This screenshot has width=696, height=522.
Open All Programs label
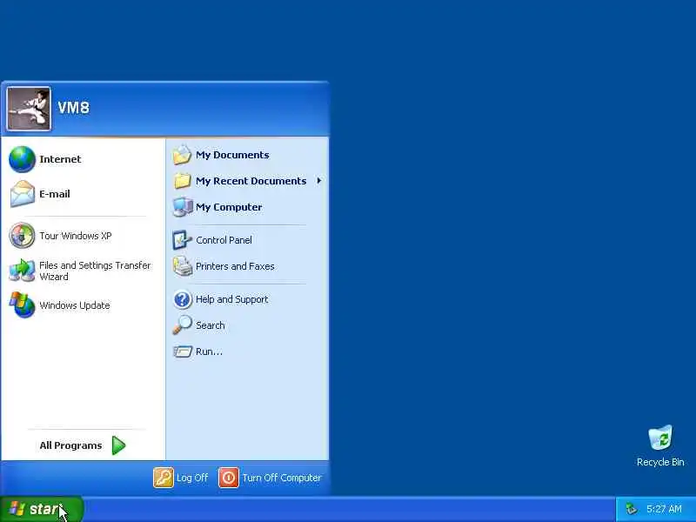pyautogui.click(x=70, y=445)
